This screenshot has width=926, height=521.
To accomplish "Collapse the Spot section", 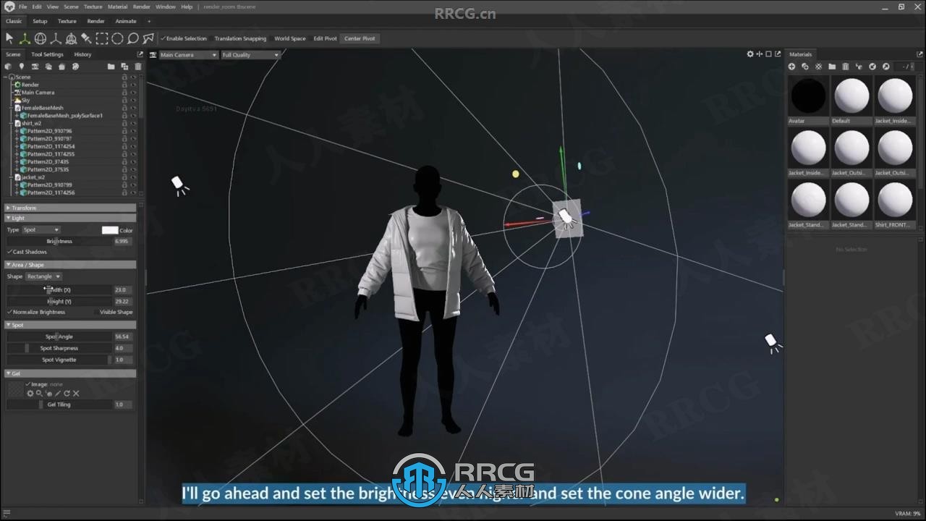I will [x=70, y=325].
